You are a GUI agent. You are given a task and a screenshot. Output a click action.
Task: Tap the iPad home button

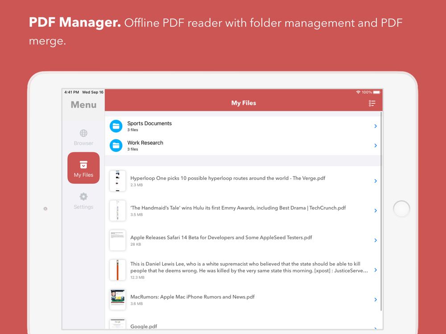click(x=401, y=209)
